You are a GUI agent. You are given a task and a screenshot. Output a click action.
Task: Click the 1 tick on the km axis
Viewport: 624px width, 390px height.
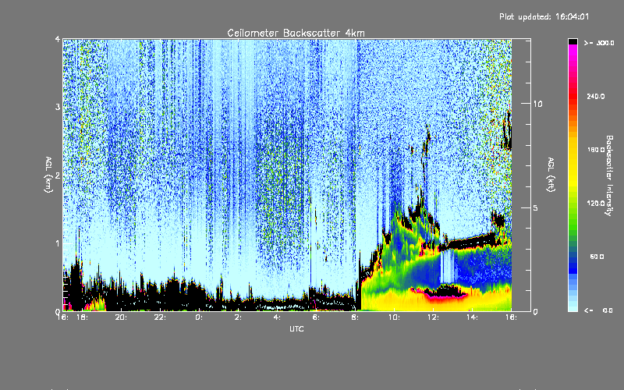pos(58,243)
